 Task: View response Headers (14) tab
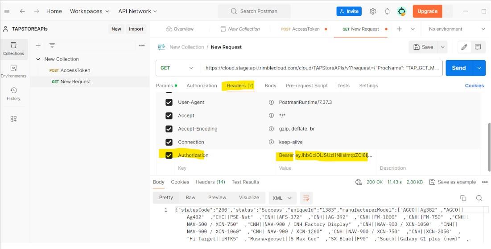pos(210,182)
